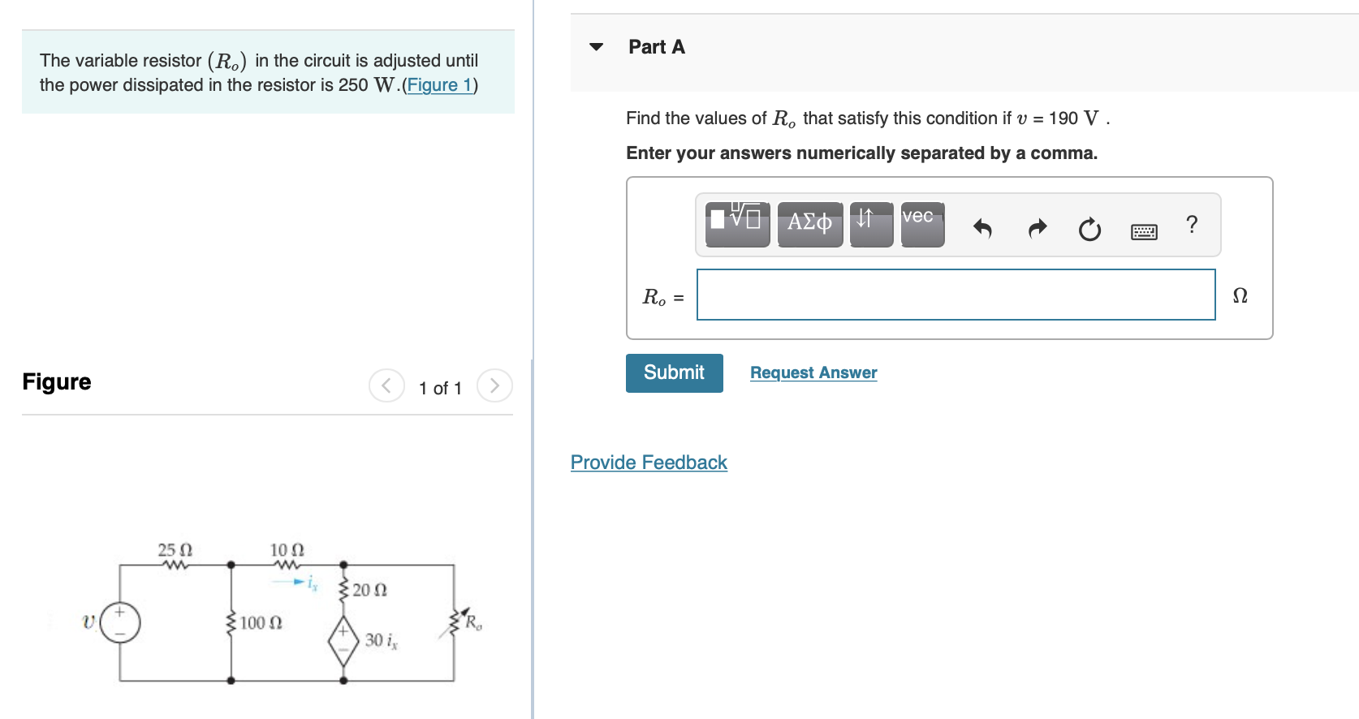
Task: Submit your answer
Action: 674,372
